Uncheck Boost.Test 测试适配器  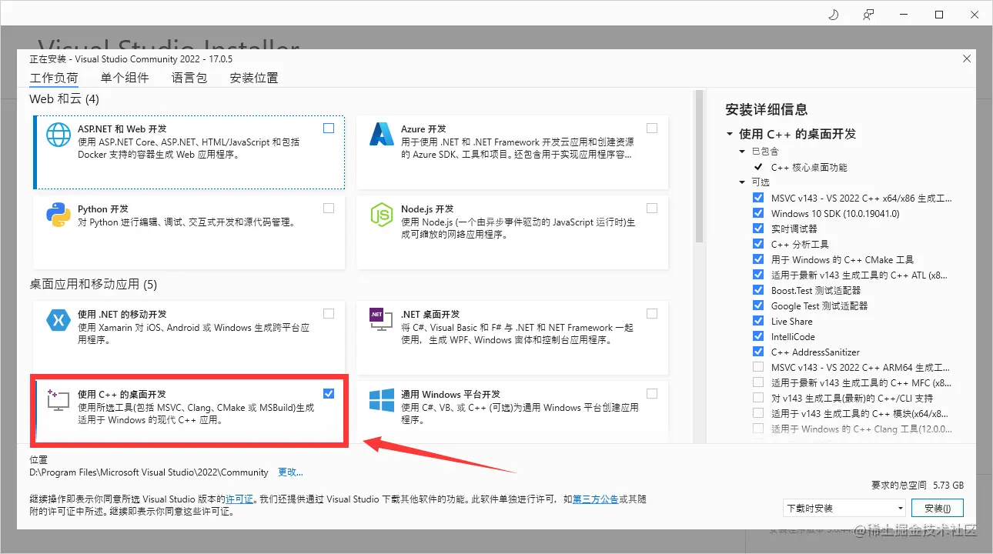point(758,290)
